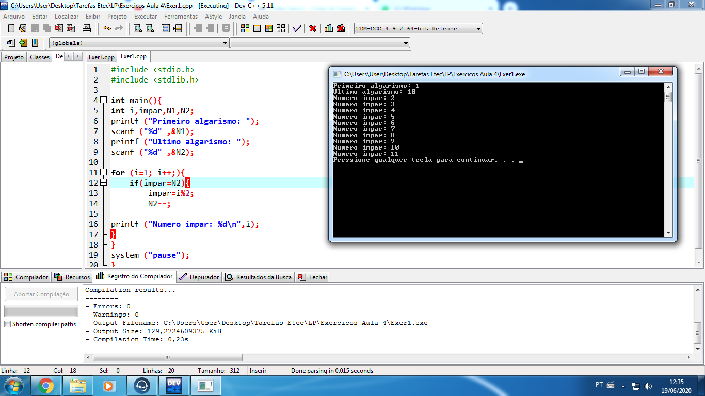Viewport: 705px width, 396px height.
Task: Click the Goto Bookmark icon in second toolbar
Action: [x=35, y=43]
